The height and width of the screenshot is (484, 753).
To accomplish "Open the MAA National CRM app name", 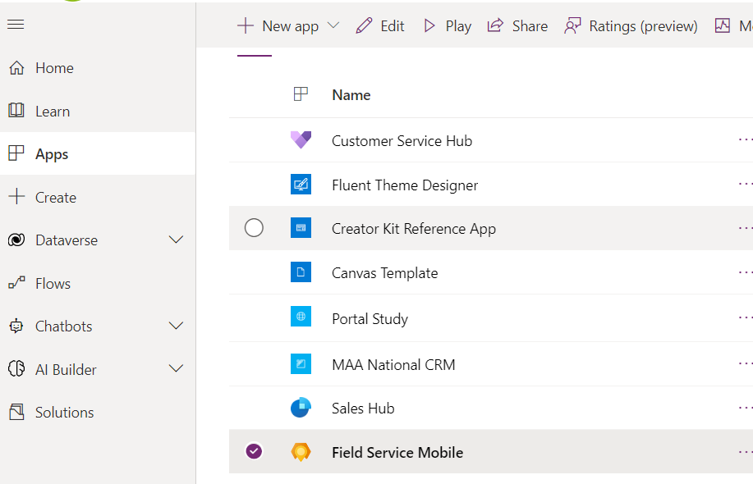I will pos(393,365).
